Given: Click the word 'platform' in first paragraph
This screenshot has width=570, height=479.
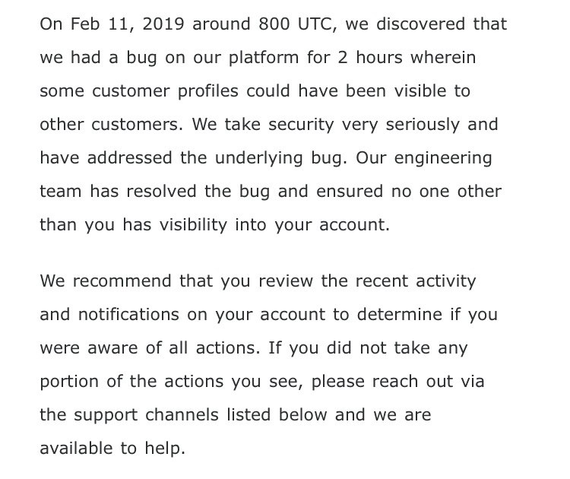Looking at the screenshot, I should 264,59.
